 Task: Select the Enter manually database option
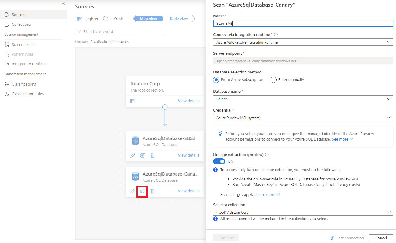coord(274,79)
